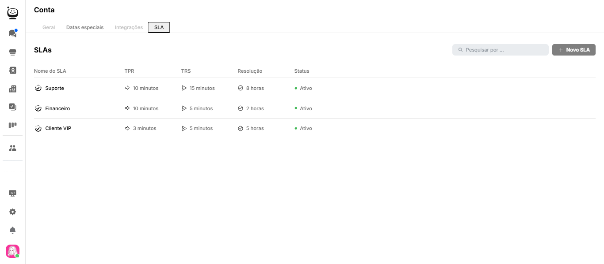Click the app logo at top of sidebar
Viewport: 604px width, 264px height.
(x=12, y=13)
